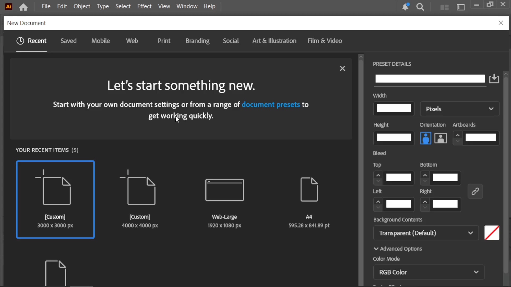511x287 pixels.
Task: Click the Adobe Illustrator app logo
Action: coord(9,7)
